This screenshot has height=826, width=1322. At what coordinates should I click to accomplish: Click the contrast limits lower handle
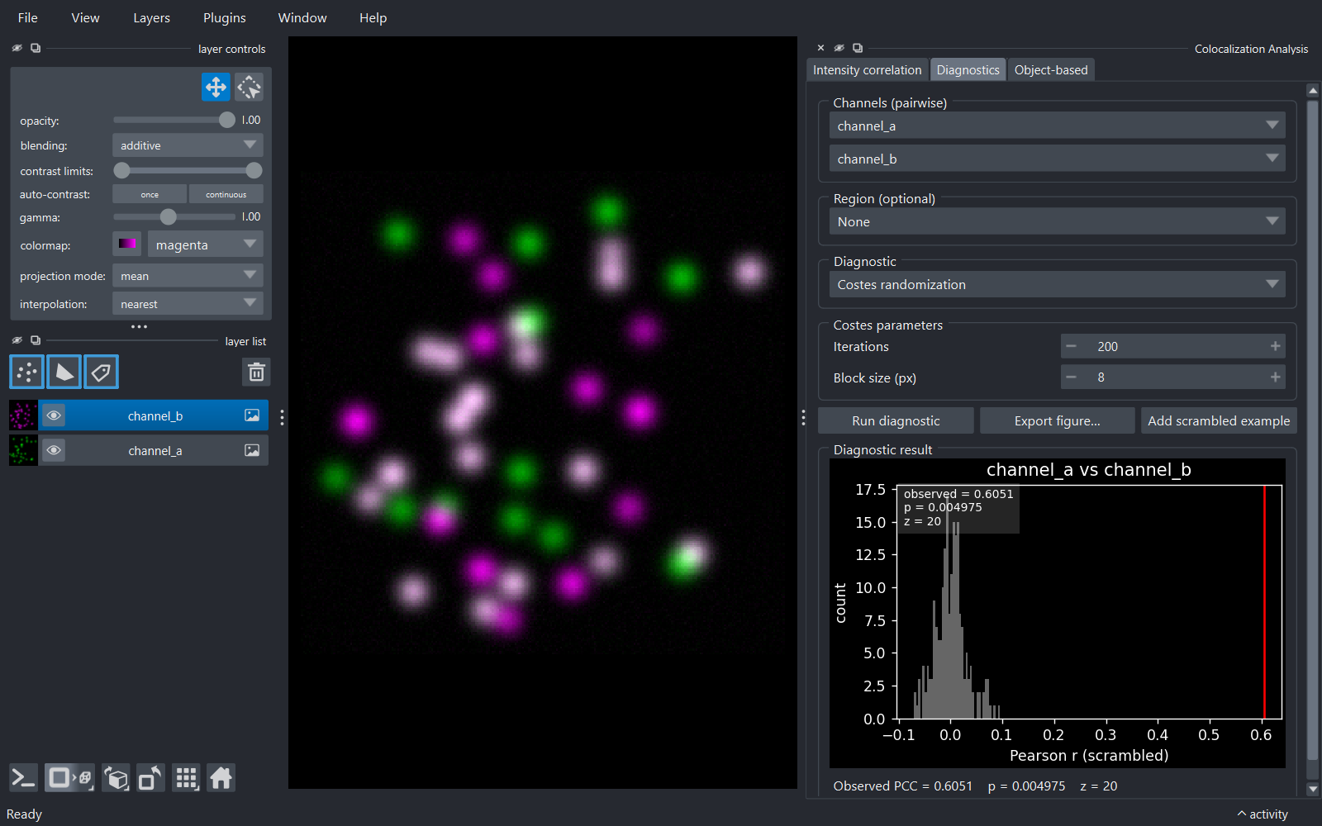tap(121, 170)
